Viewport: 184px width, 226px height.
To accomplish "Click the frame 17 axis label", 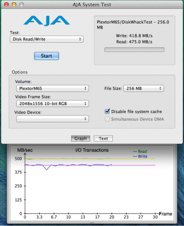I will 97,217.
